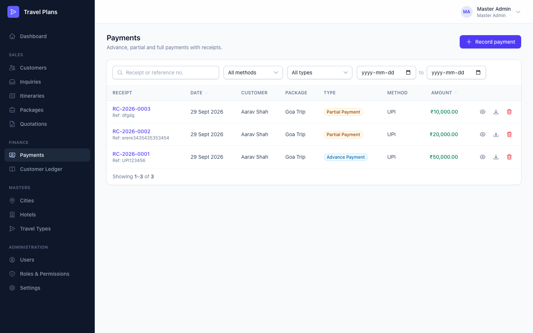View payment RC-2026-0003 with the eye icon
The width and height of the screenshot is (533, 333).
coord(483,112)
